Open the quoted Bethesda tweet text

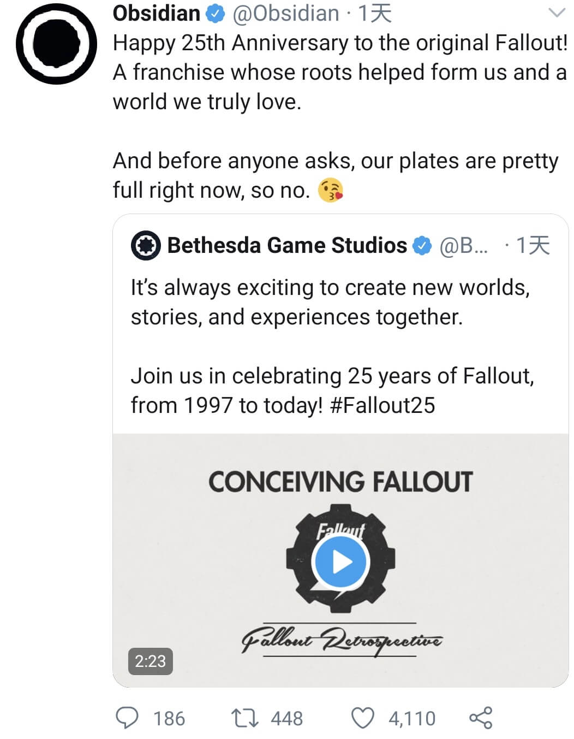[332, 346]
